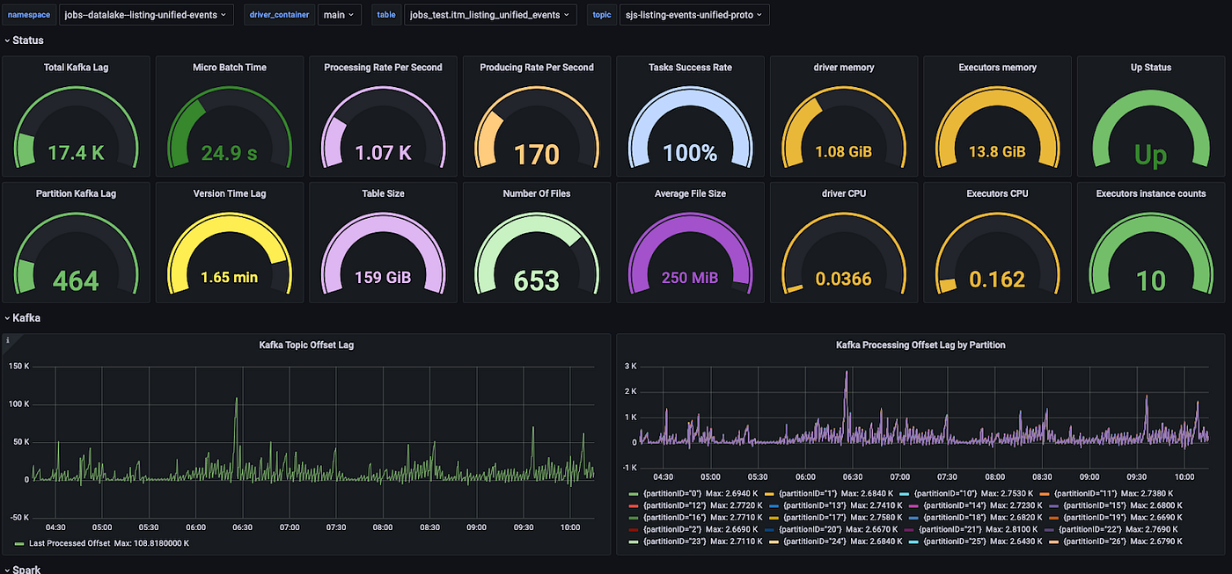Open the driver_container dropdown showing main
Image resolution: width=1232 pixels, height=574 pixels.
pyautogui.click(x=339, y=15)
